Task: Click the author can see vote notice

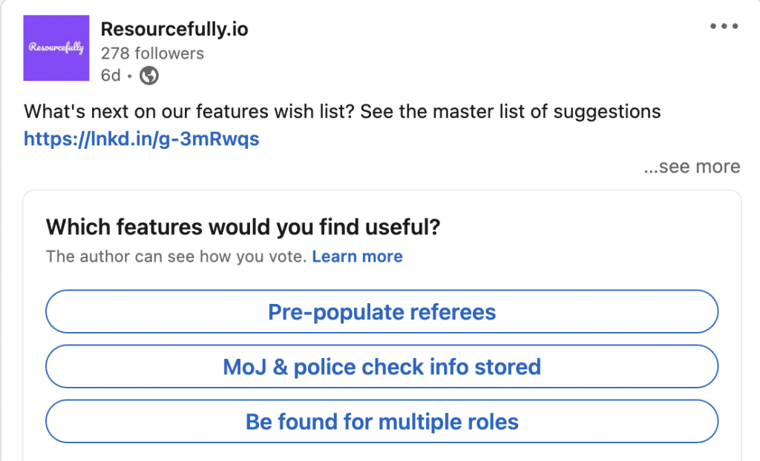Action: click(177, 256)
